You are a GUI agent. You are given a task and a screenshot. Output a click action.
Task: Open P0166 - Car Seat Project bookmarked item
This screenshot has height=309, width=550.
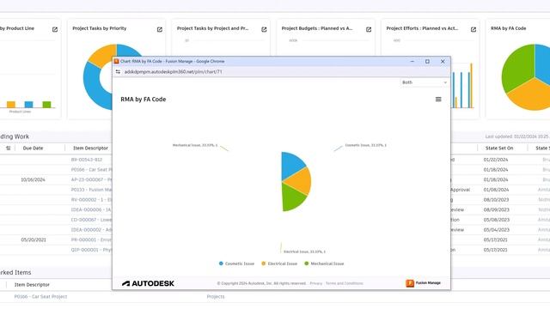tap(40, 296)
